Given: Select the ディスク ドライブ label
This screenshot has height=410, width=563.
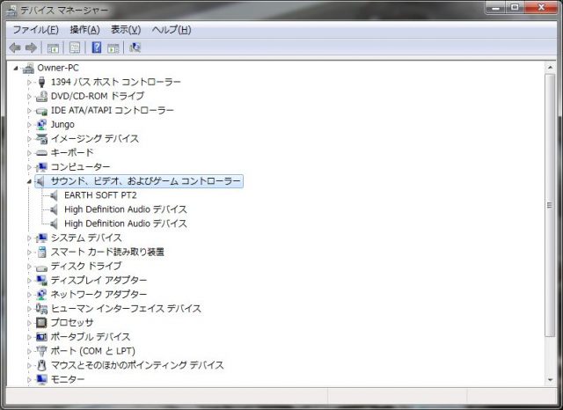Looking at the screenshot, I should (x=86, y=266).
